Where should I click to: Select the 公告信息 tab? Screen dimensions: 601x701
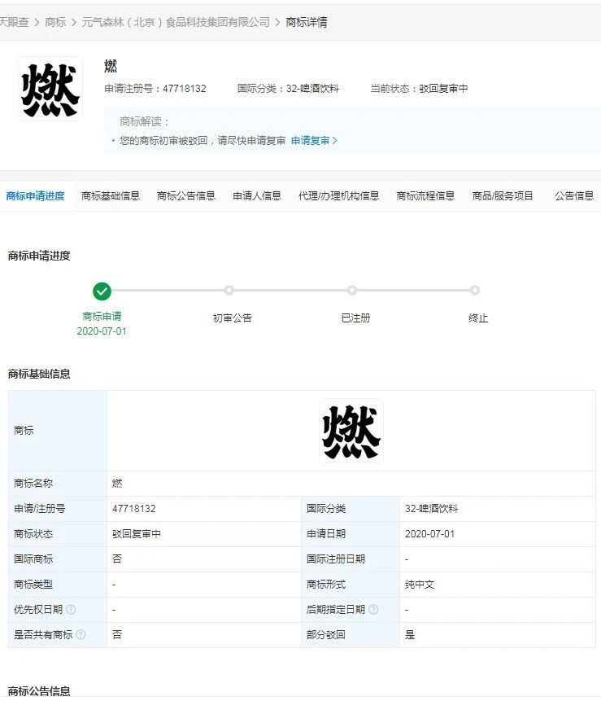(574, 196)
